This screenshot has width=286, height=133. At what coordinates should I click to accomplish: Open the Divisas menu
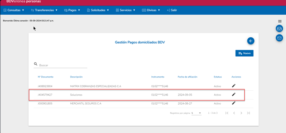[x=151, y=10]
